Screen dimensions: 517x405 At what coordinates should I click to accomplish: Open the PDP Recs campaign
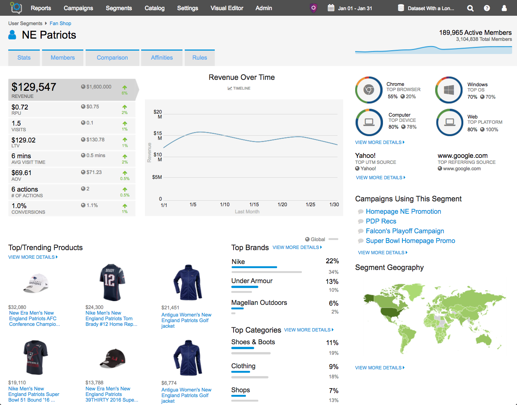[381, 221]
